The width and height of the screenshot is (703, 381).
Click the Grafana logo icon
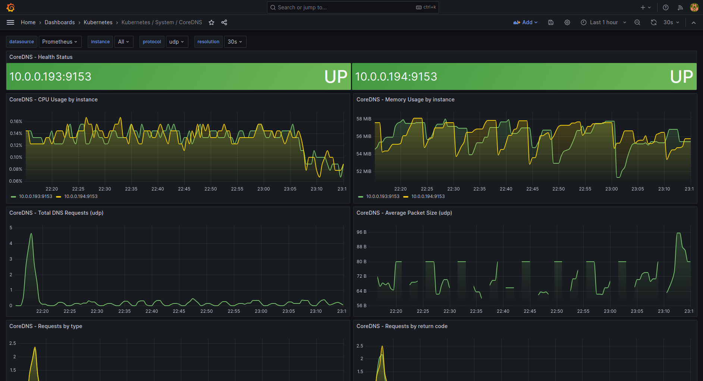click(10, 7)
